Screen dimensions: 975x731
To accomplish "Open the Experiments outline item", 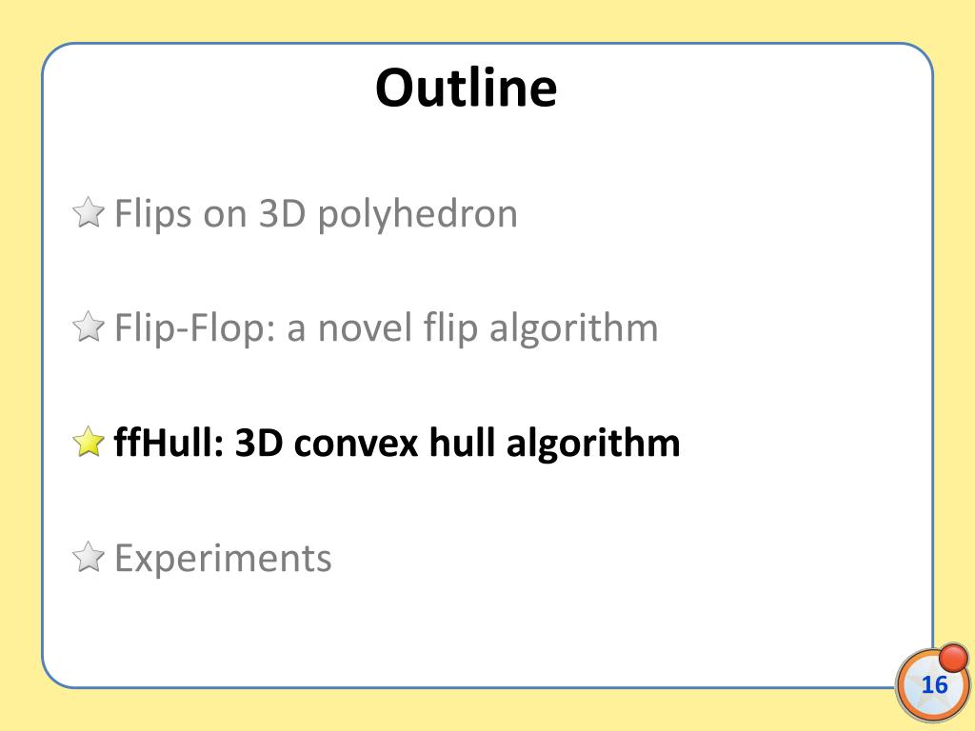I will (223, 558).
